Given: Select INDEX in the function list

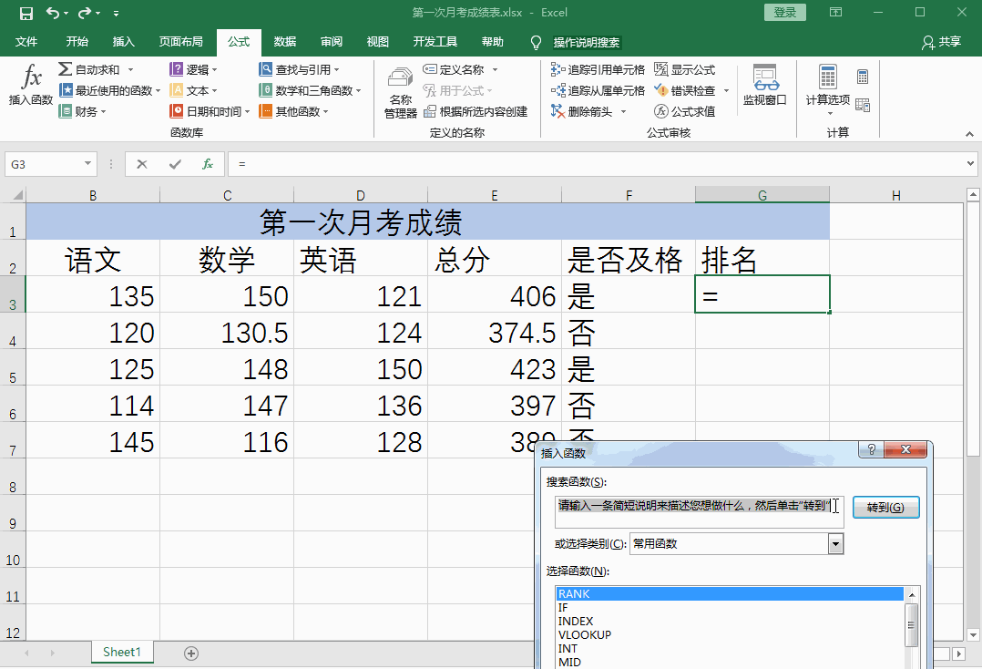Looking at the screenshot, I should click(576, 622).
